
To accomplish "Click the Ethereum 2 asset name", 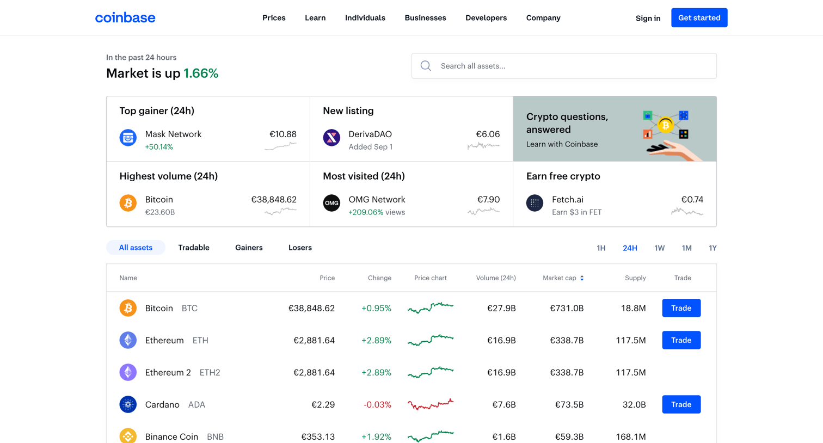I will 168,372.
